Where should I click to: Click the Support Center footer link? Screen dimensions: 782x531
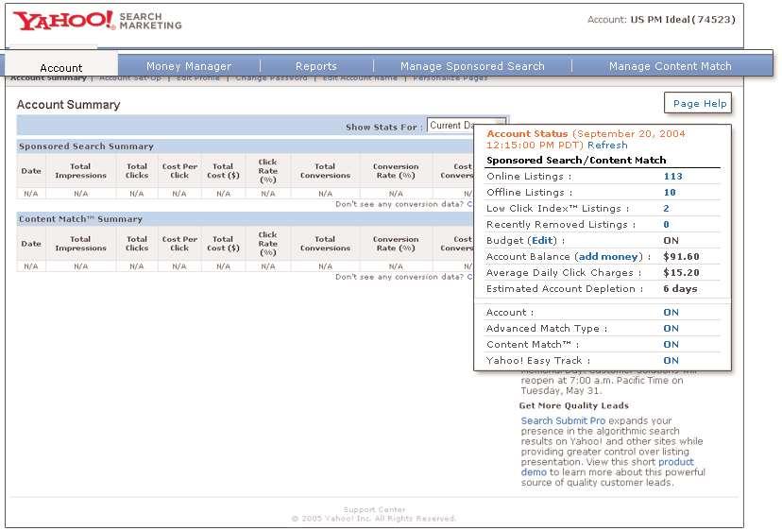pyautogui.click(x=374, y=509)
